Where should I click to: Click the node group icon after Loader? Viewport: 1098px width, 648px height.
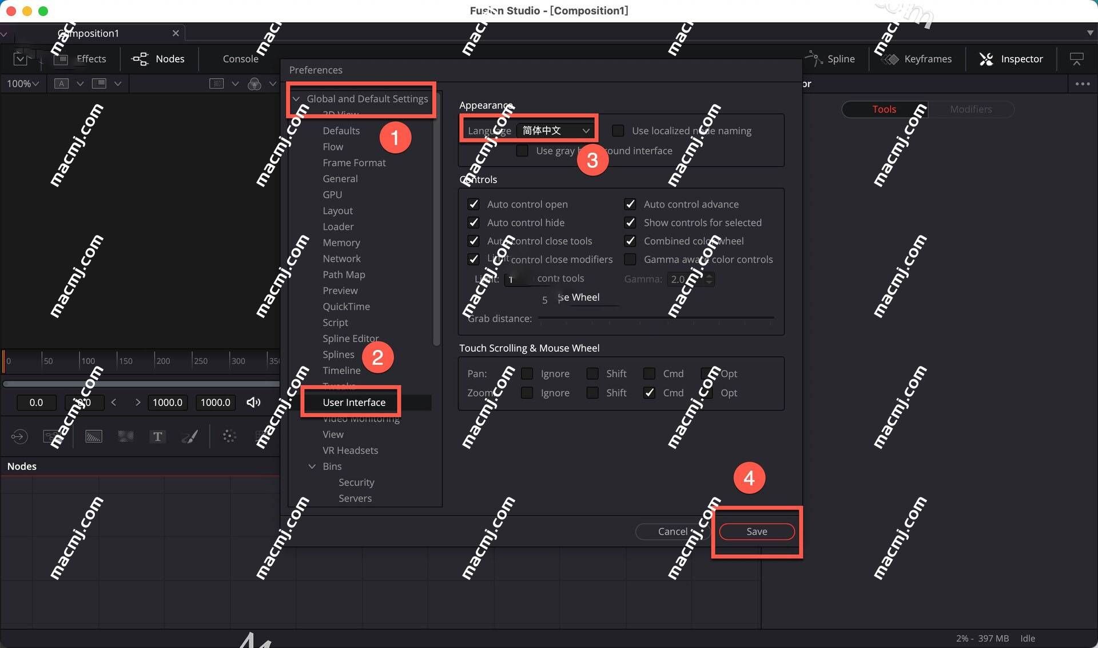51,437
